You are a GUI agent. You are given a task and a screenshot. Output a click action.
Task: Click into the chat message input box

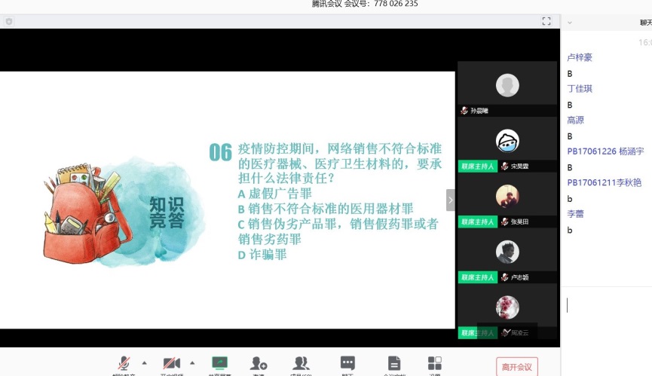[x=607, y=316]
